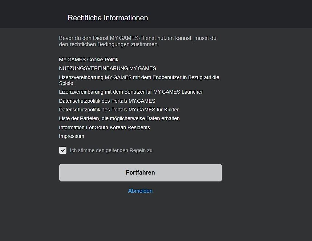Viewport: 312px width, 241px height.
Task: Open Lizenzvereinbarung für MY.GAMES Launcher
Action: pos(131,92)
